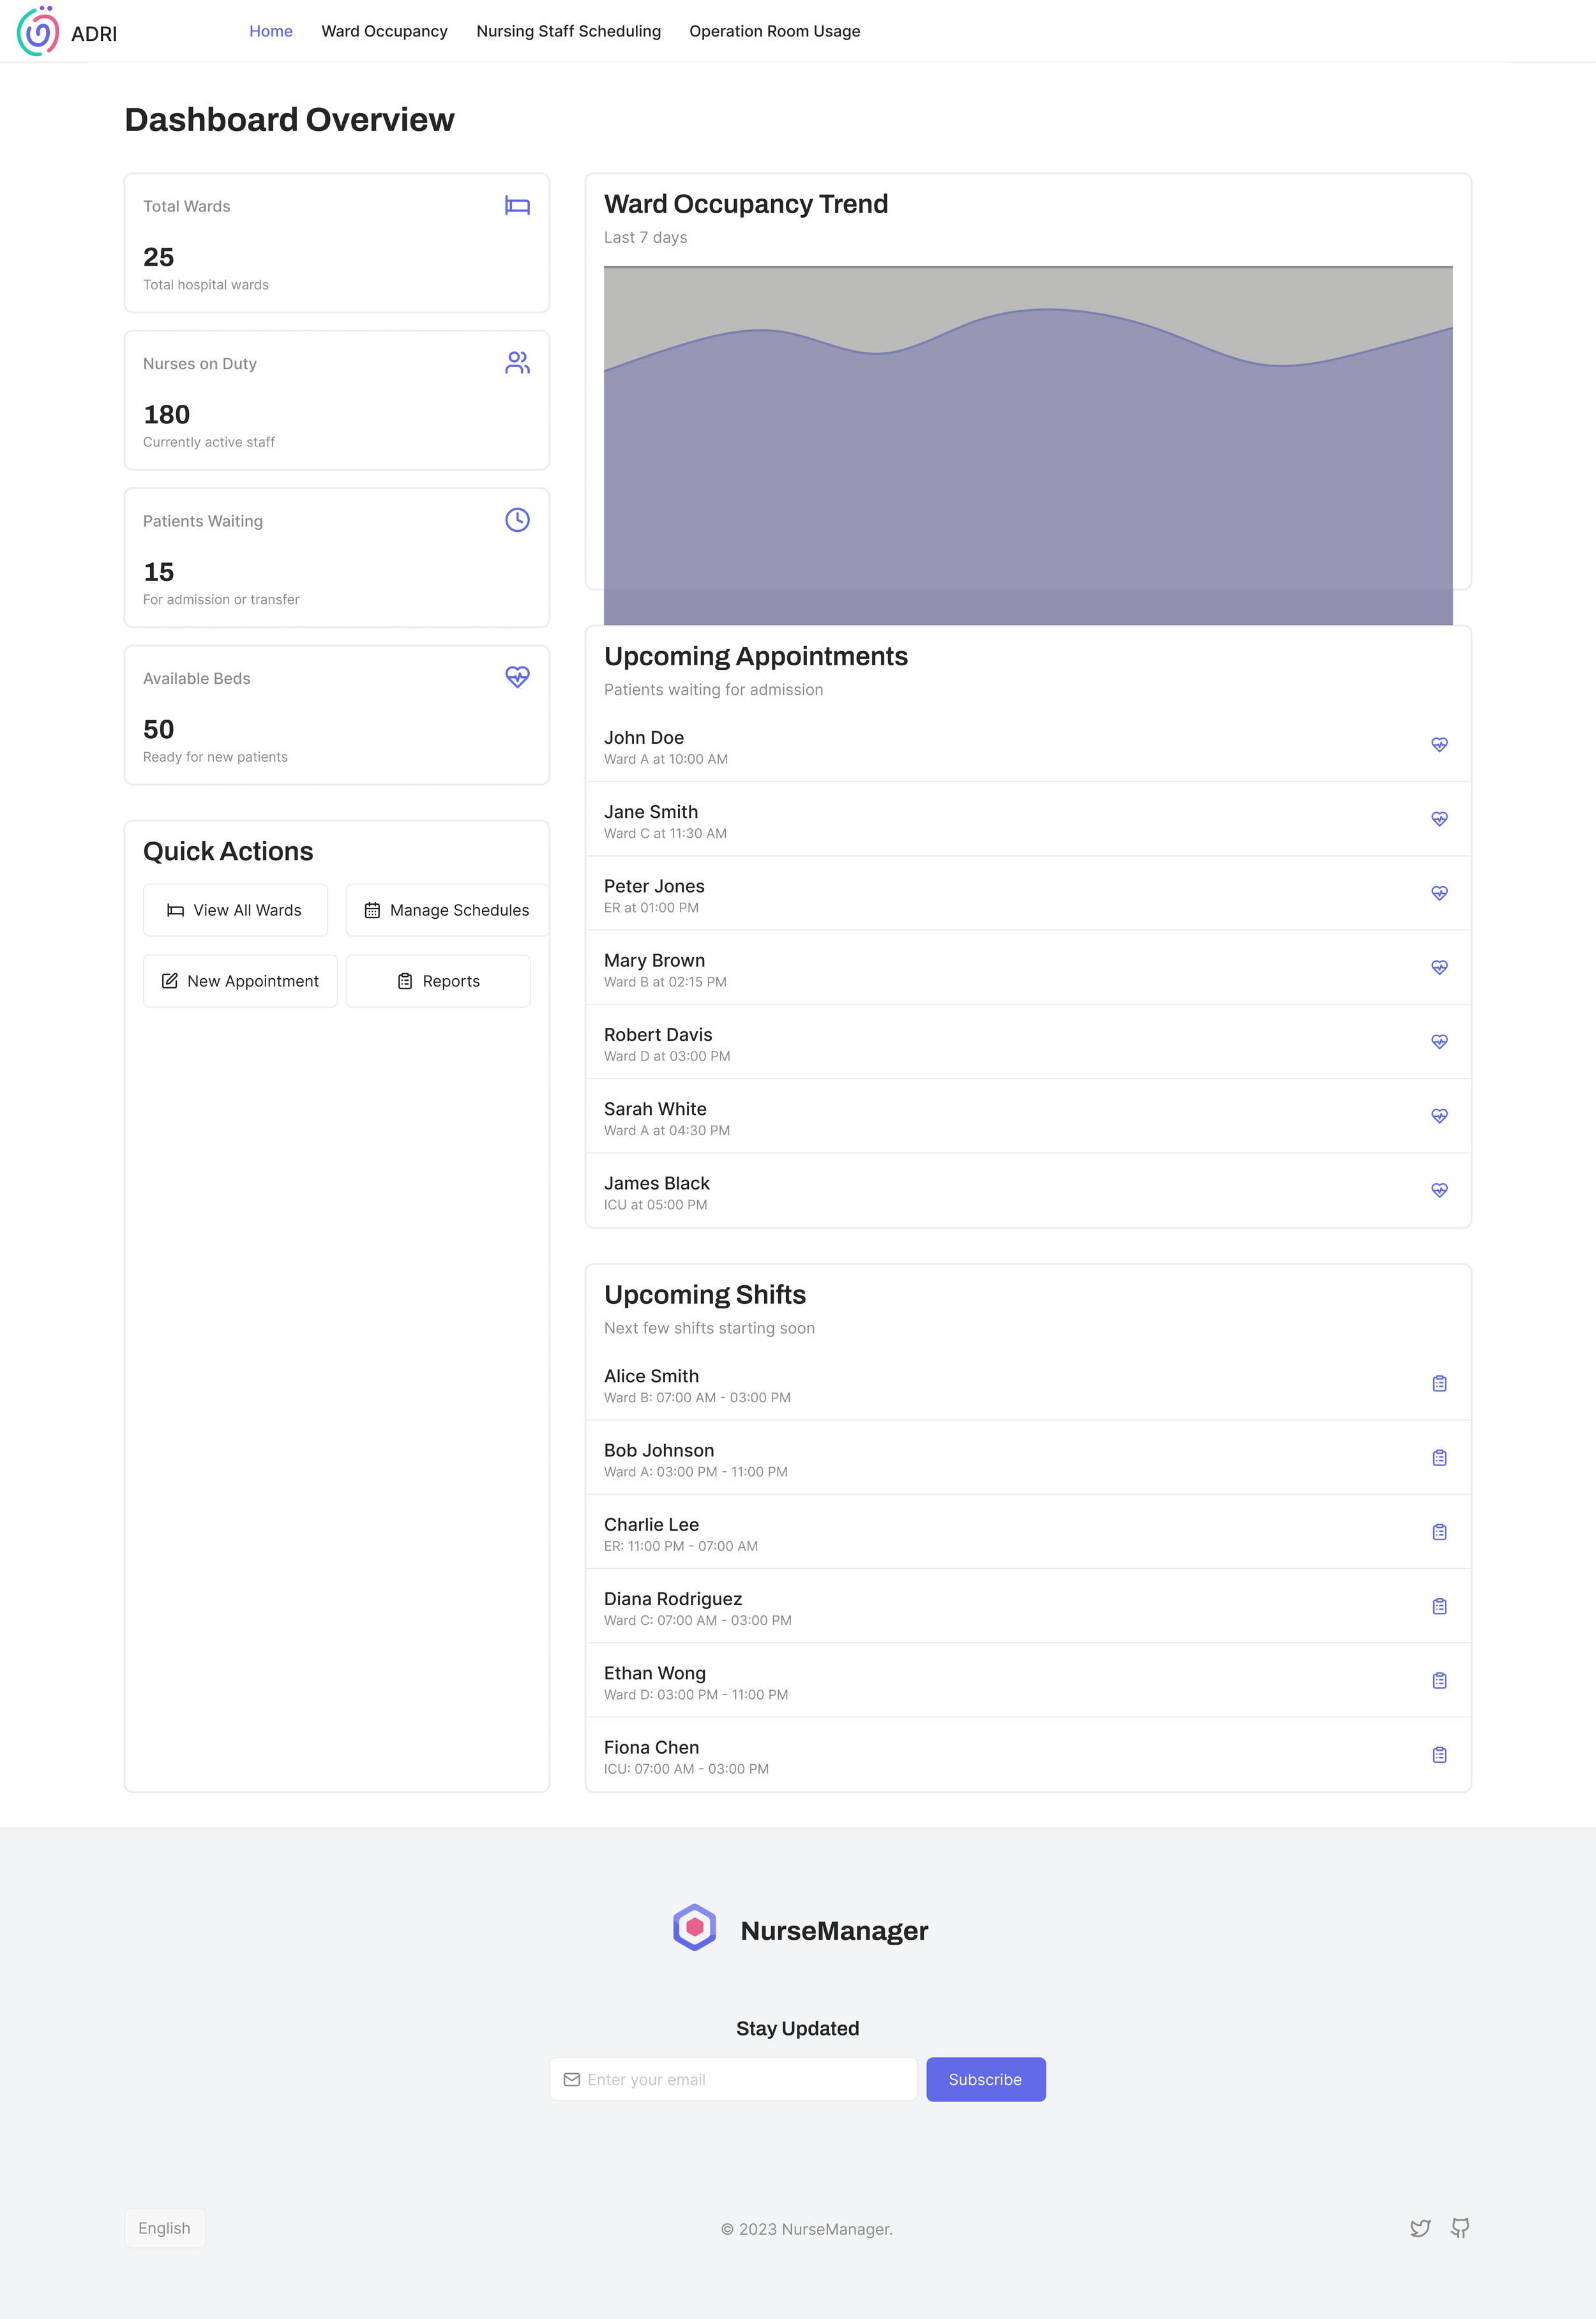Click the New Appointment button
This screenshot has height=2319, width=1596.
click(240, 981)
